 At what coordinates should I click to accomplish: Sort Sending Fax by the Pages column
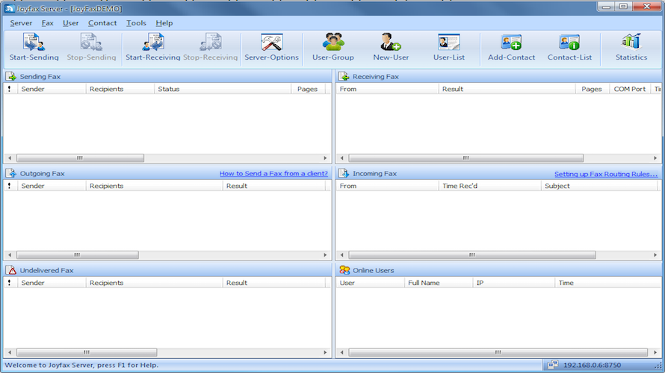(x=309, y=89)
